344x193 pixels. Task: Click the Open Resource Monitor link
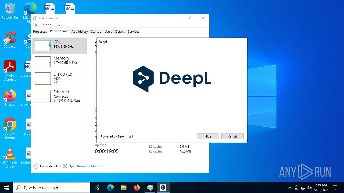tap(85, 166)
